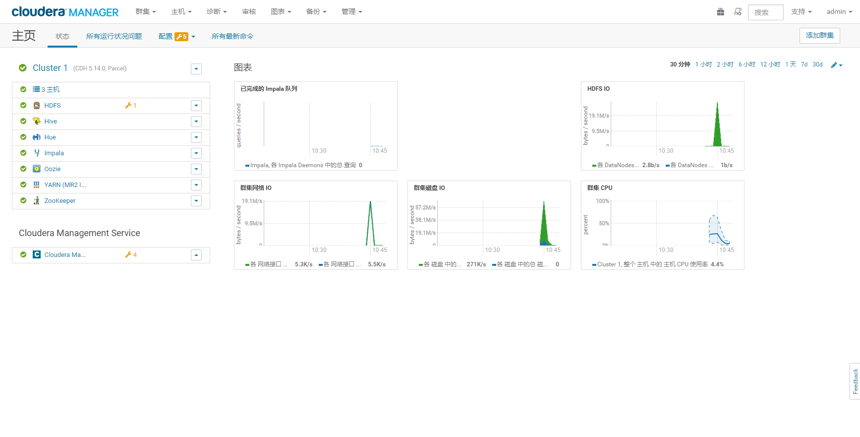This screenshot has height=437, width=860.
Task: Open the Feedback side tab
Action: pyautogui.click(x=855, y=381)
